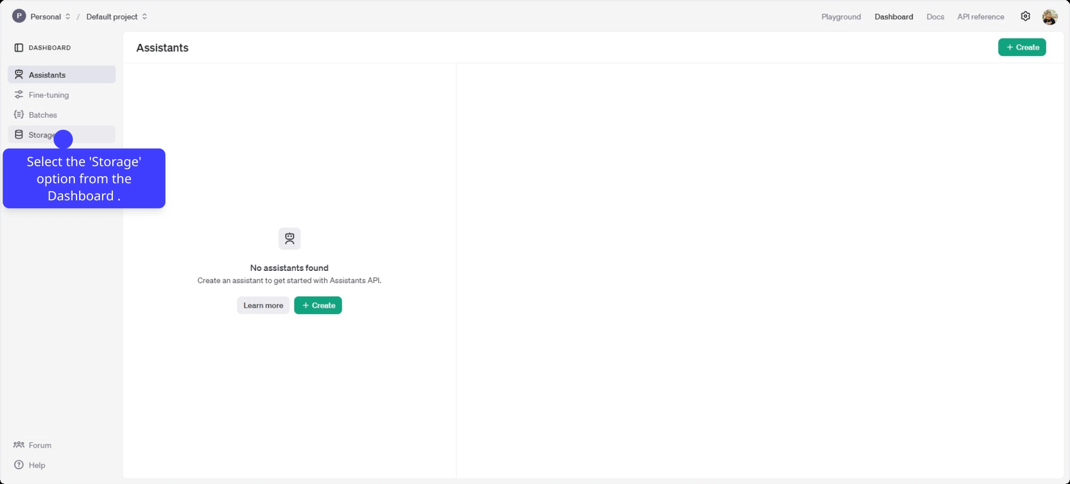The width and height of the screenshot is (1070, 484).
Task: Collapse the sidebar with the Dashboard panel toggle
Action: pos(19,48)
